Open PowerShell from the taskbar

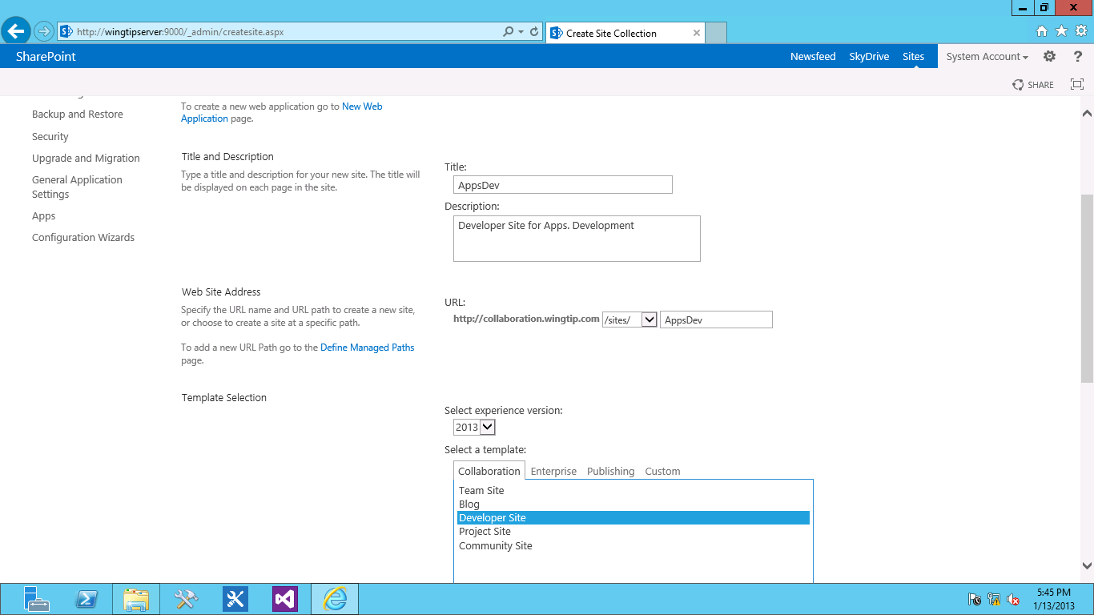[x=86, y=599]
